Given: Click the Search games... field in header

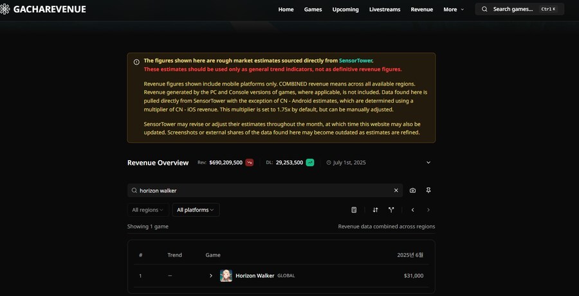Looking at the screenshot, I should click(x=520, y=9).
